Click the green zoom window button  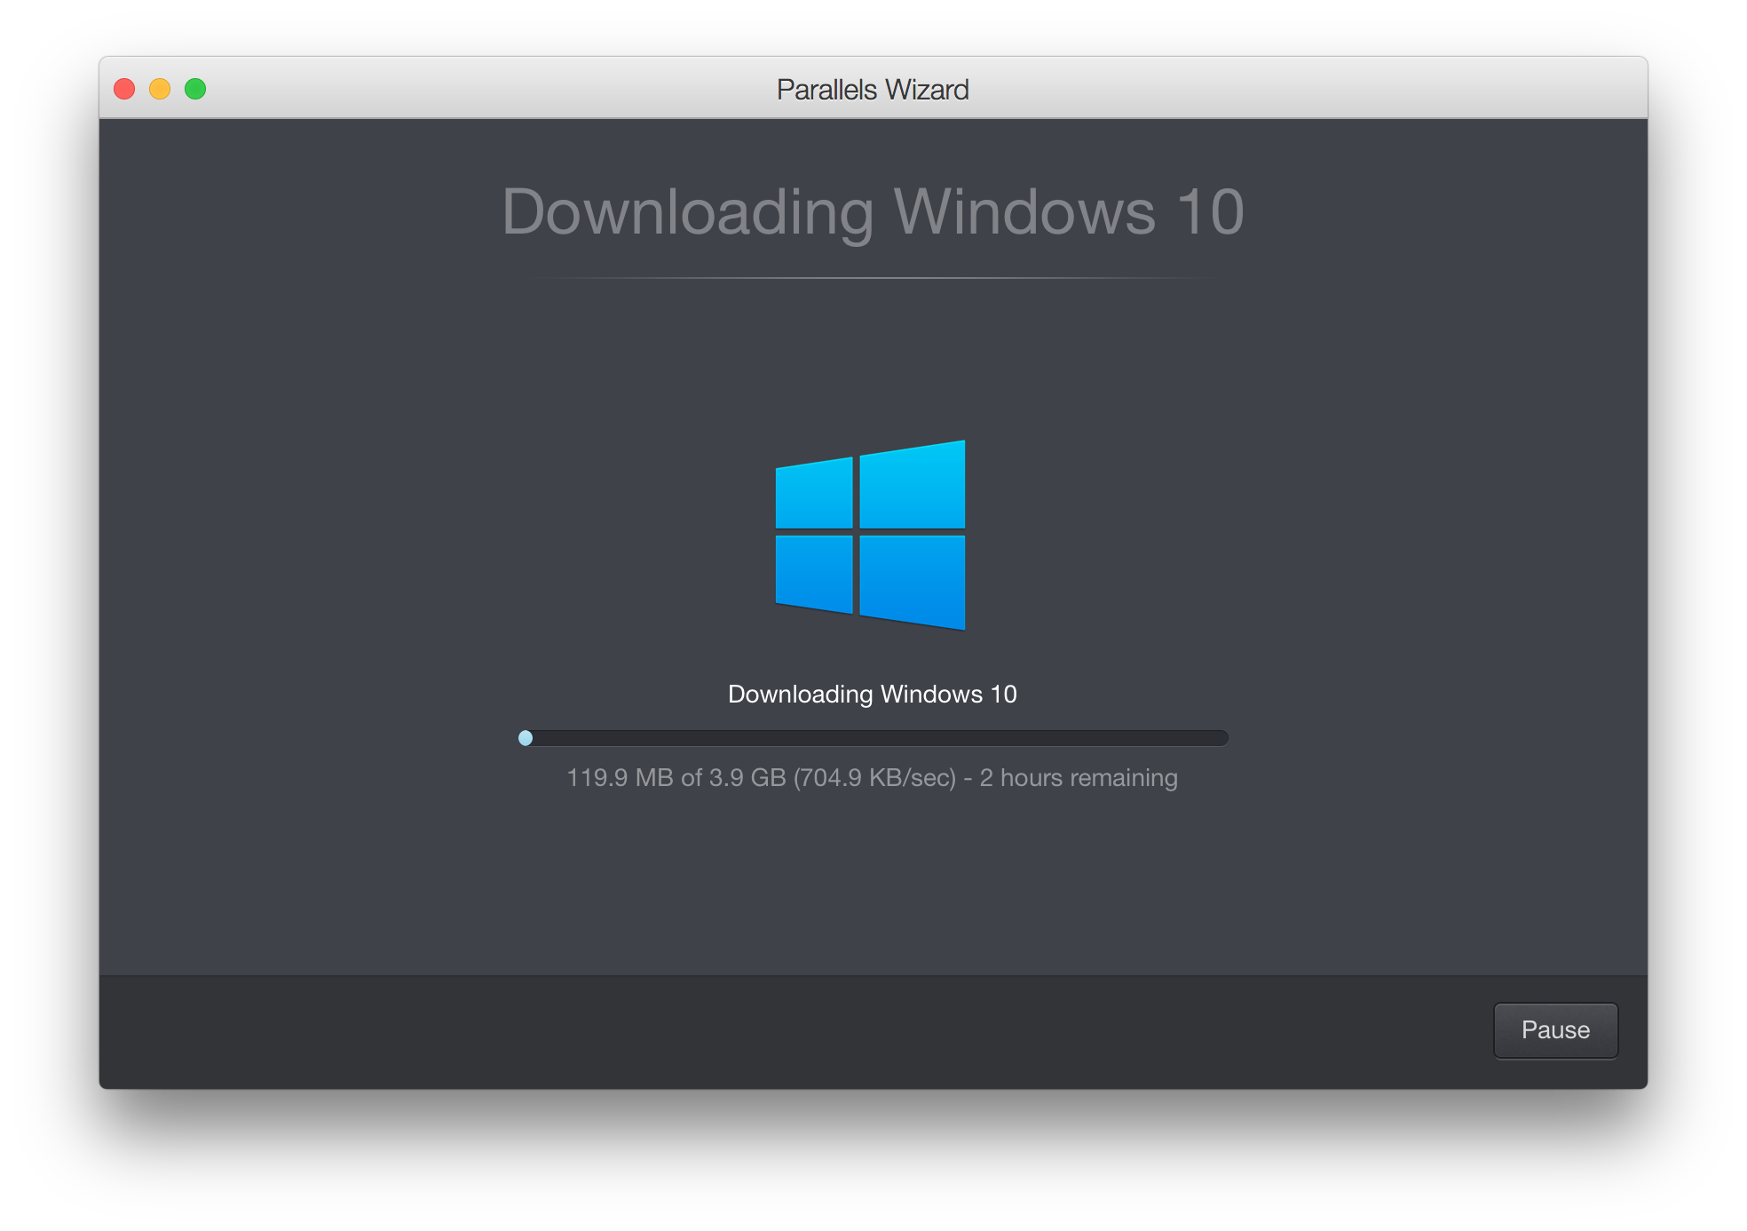pyautogui.click(x=195, y=89)
